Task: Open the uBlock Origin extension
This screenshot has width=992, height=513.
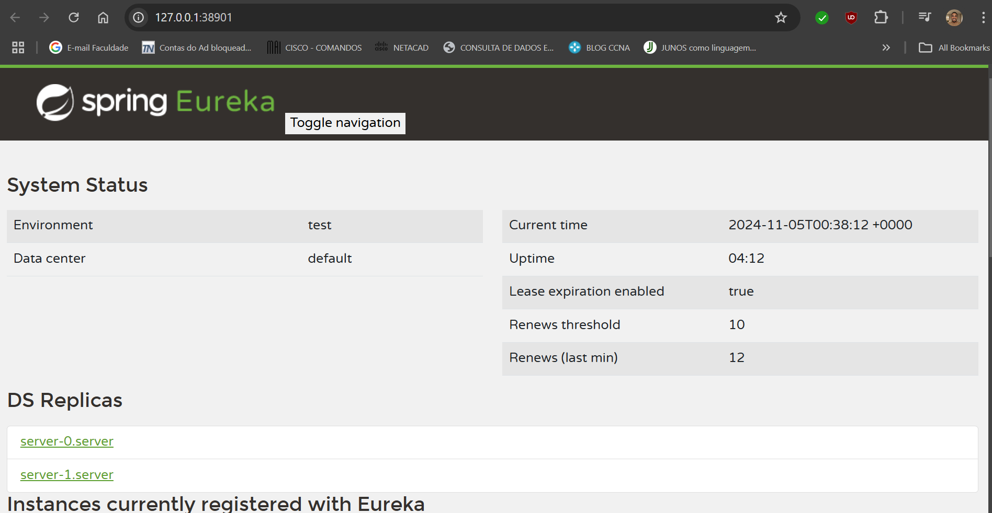Action: tap(851, 18)
